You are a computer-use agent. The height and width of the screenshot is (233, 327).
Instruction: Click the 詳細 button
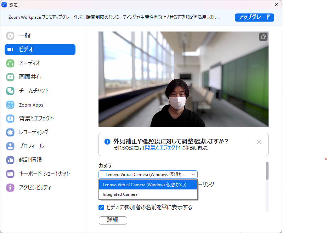[x=113, y=220]
